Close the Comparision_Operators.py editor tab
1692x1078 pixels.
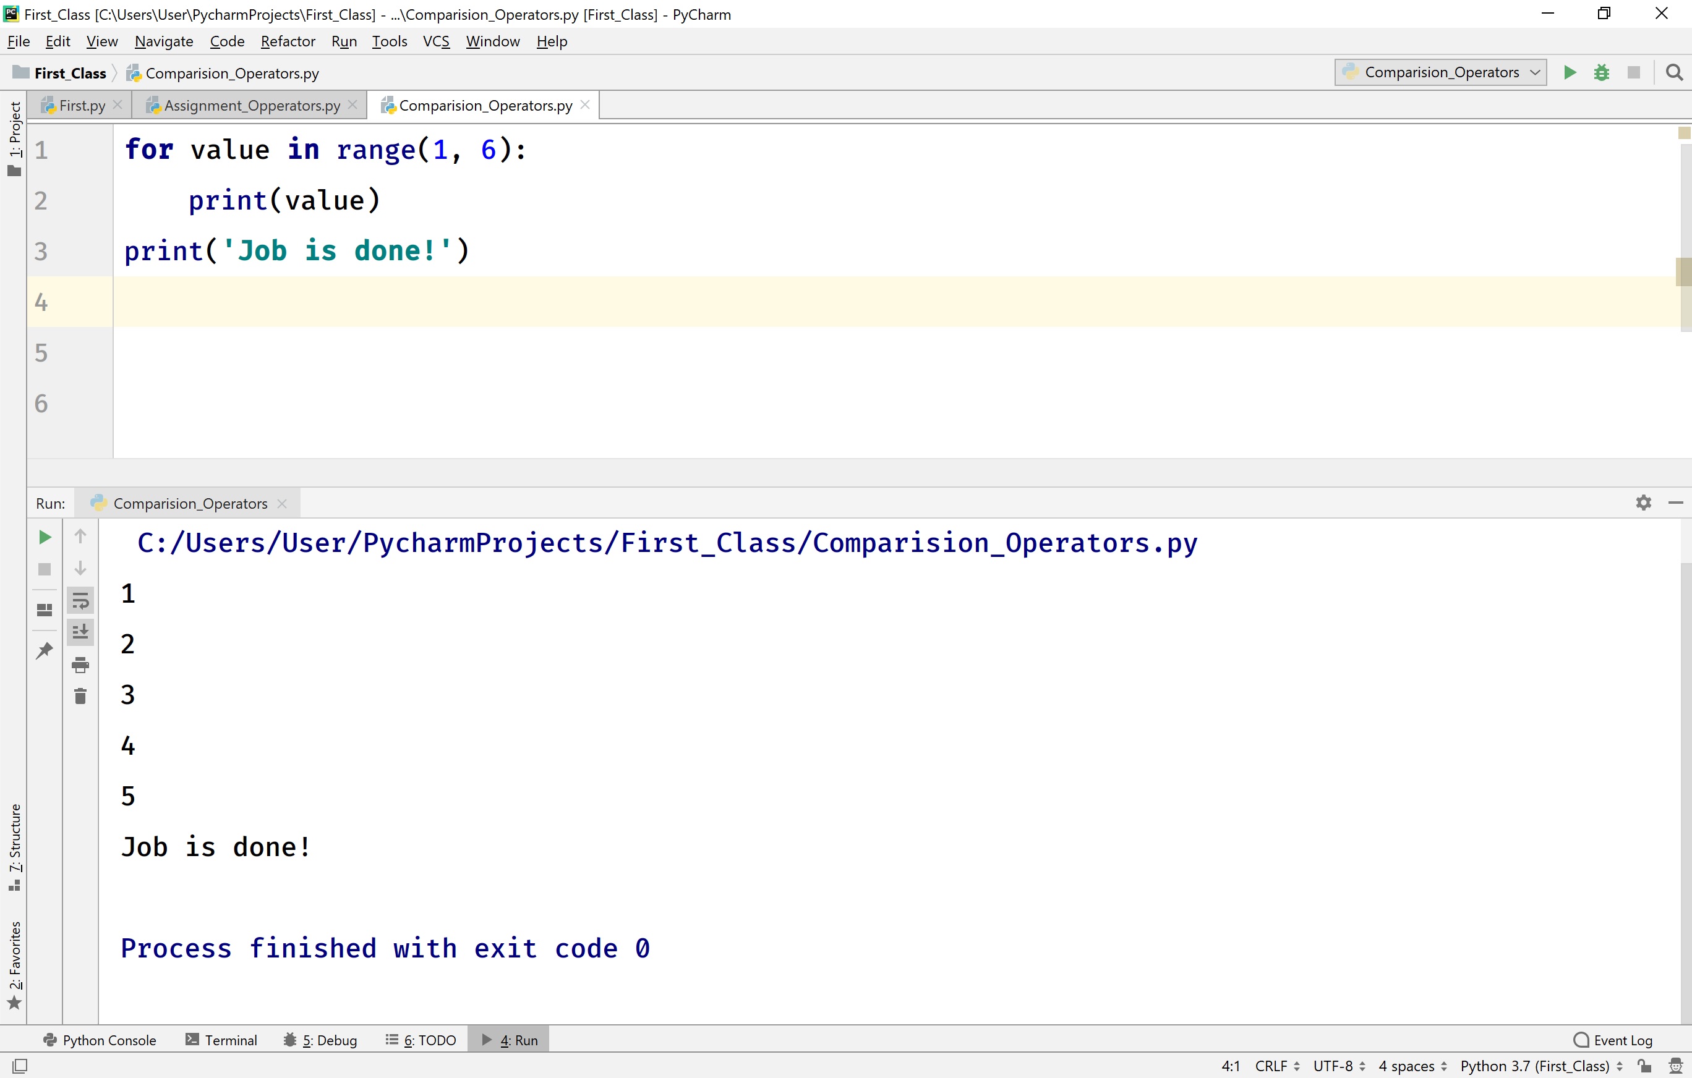[584, 104]
